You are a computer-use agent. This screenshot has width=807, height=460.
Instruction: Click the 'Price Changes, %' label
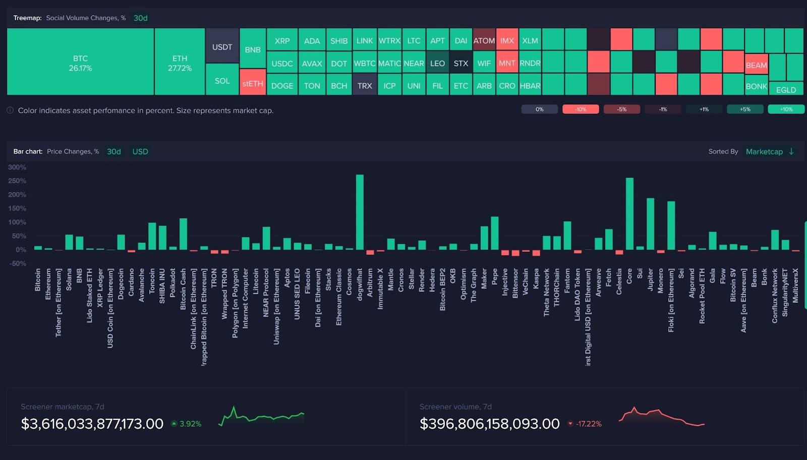pyautogui.click(x=73, y=152)
